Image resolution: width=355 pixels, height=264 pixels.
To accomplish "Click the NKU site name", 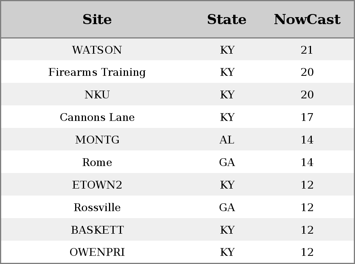I will [x=97, y=94].
